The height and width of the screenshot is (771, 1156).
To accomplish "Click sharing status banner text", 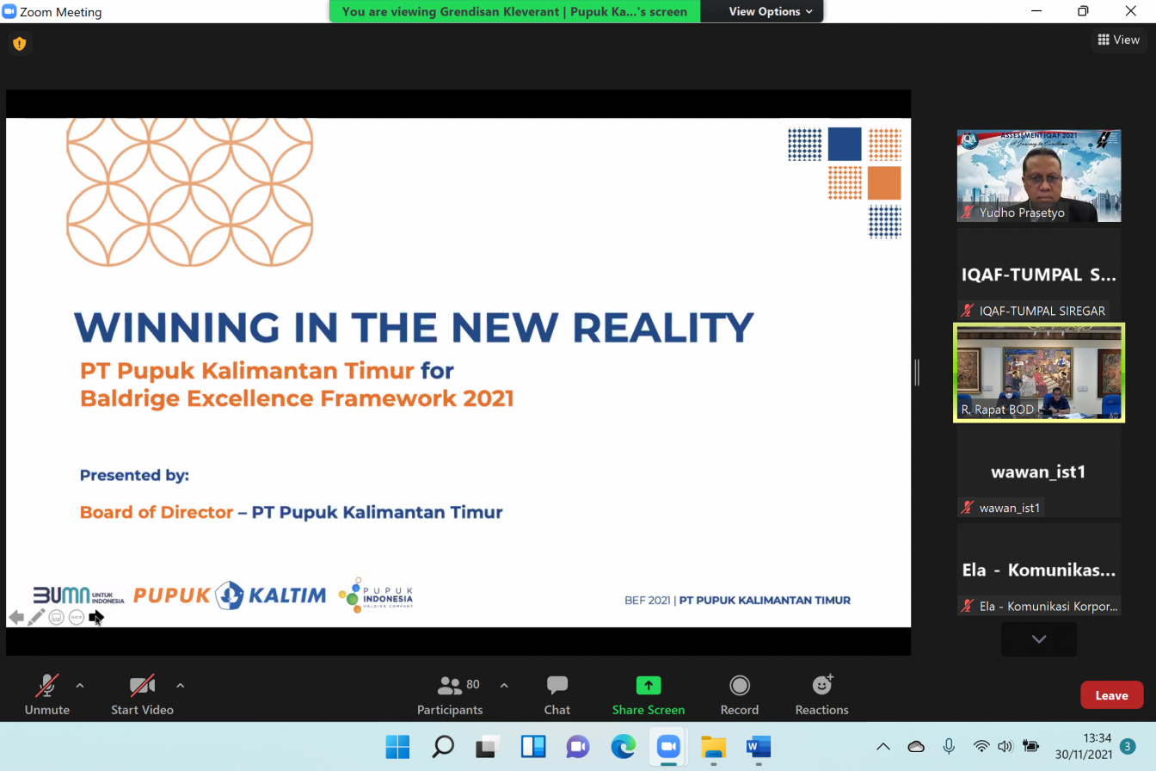I will (514, 11).
